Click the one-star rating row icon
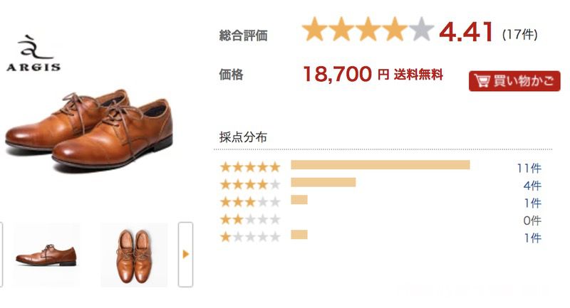Screen dimensions: 570x308 click(251, 237)
